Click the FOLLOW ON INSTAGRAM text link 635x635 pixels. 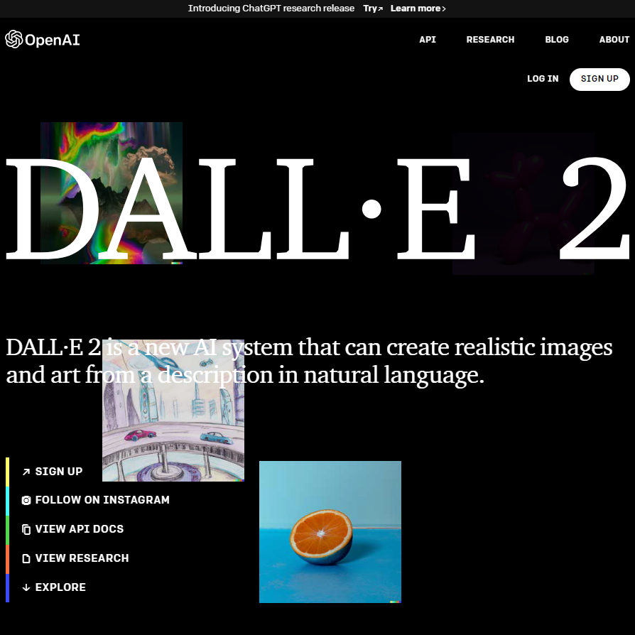(102, 500)
